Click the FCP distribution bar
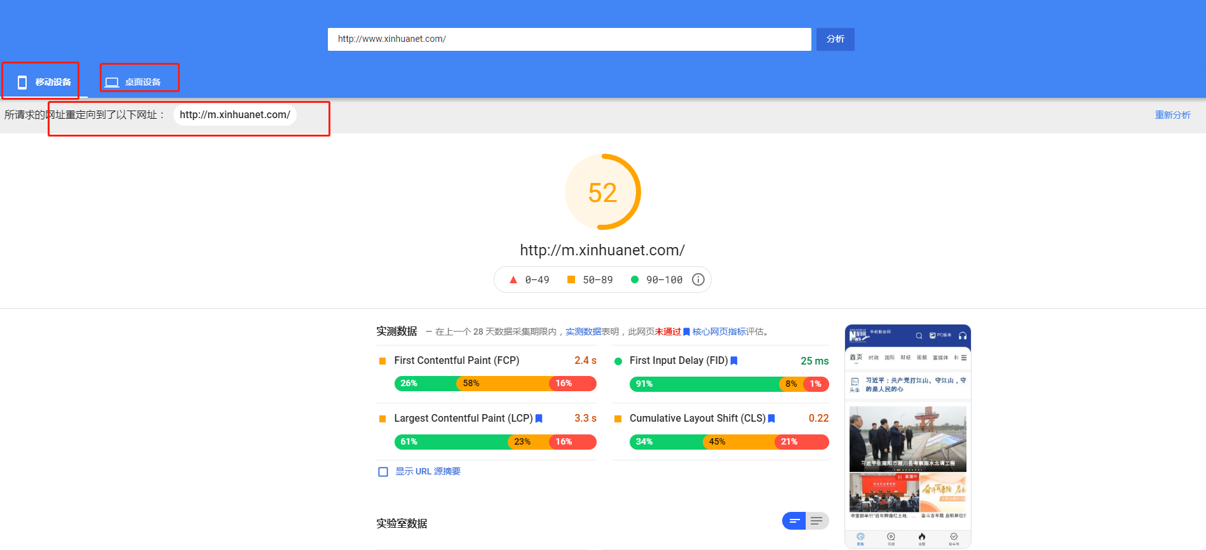Viewport: 1206px width, 550px height. (x=495, y=384)
